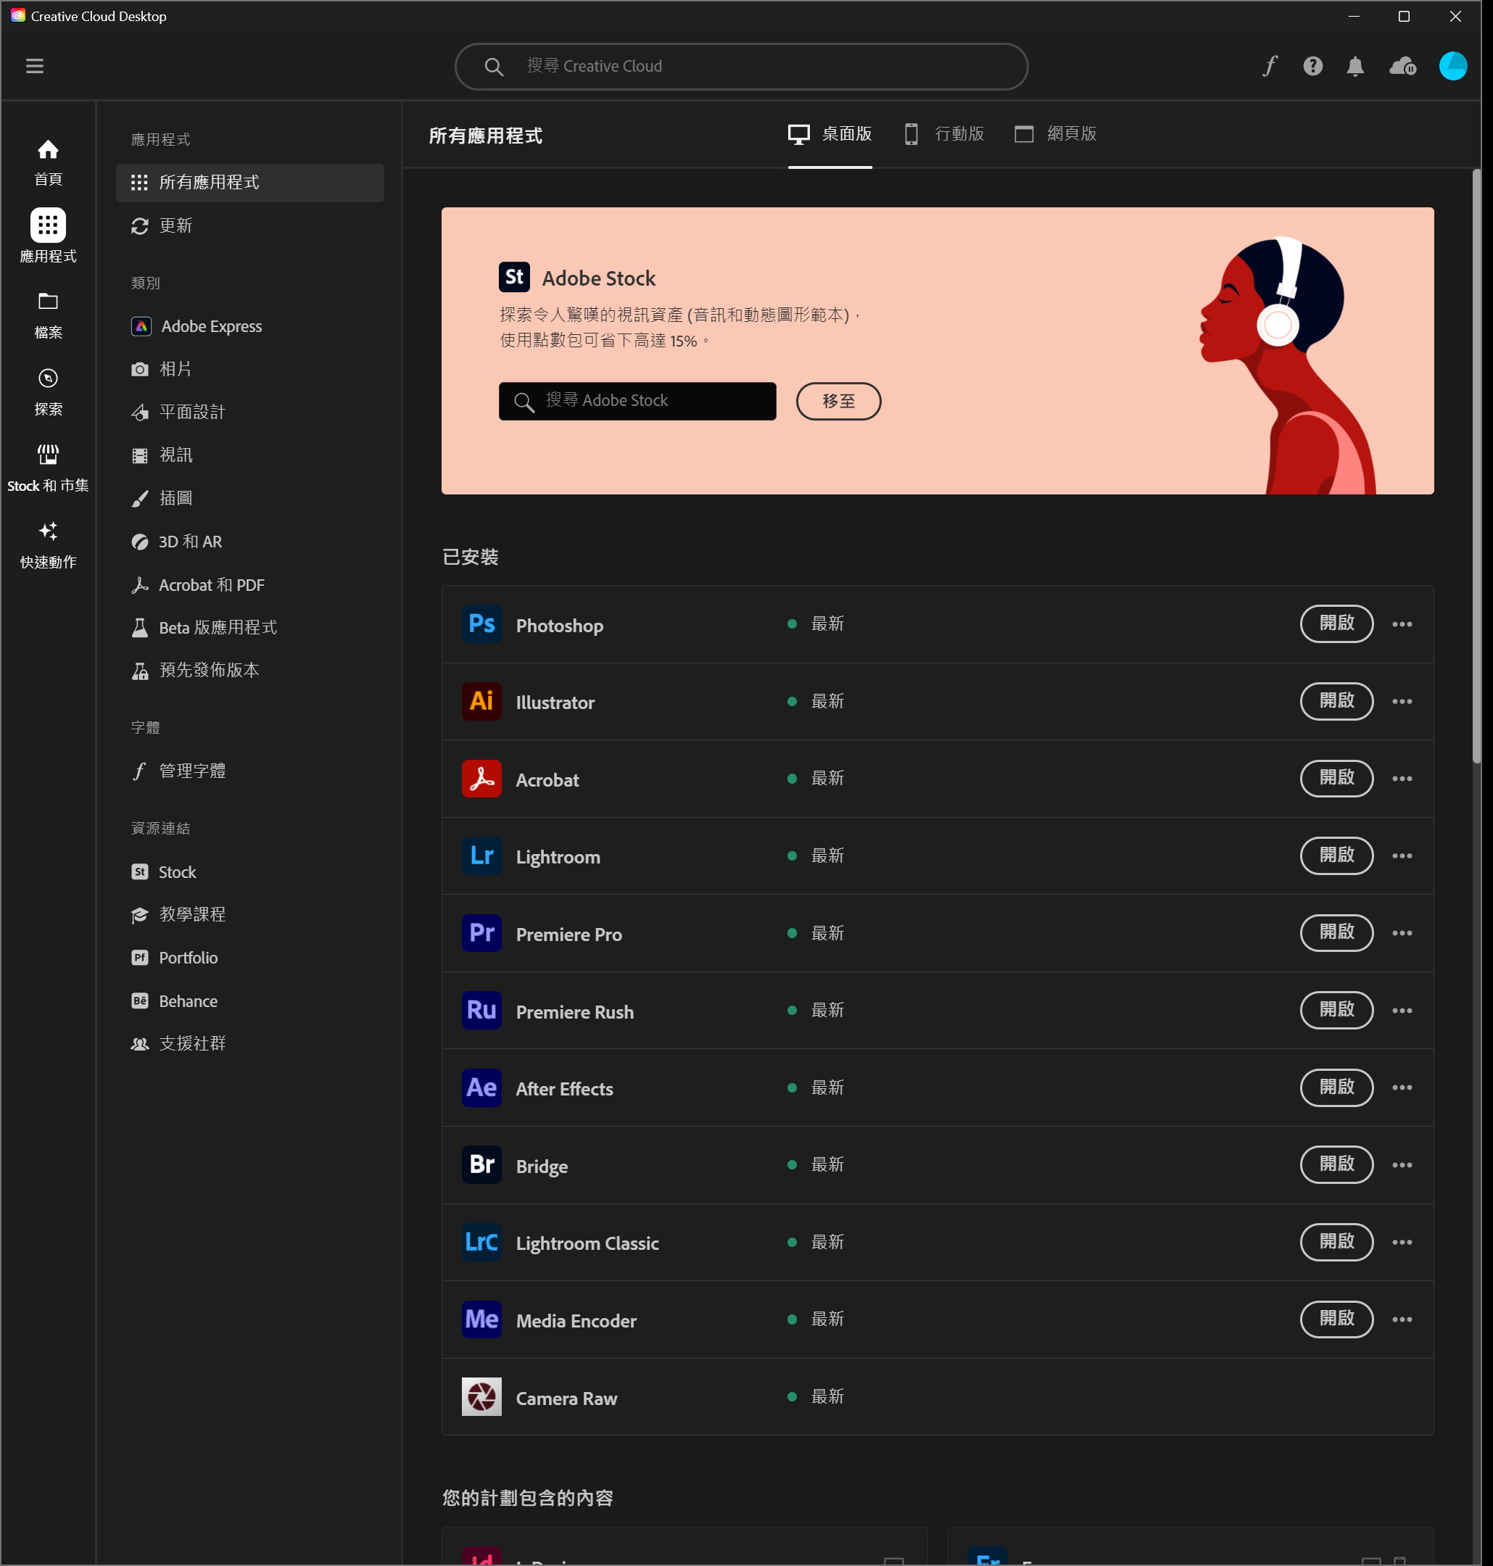Click the After Effects app icon
1493x1566 pixels.
[x=481, y=1087]
